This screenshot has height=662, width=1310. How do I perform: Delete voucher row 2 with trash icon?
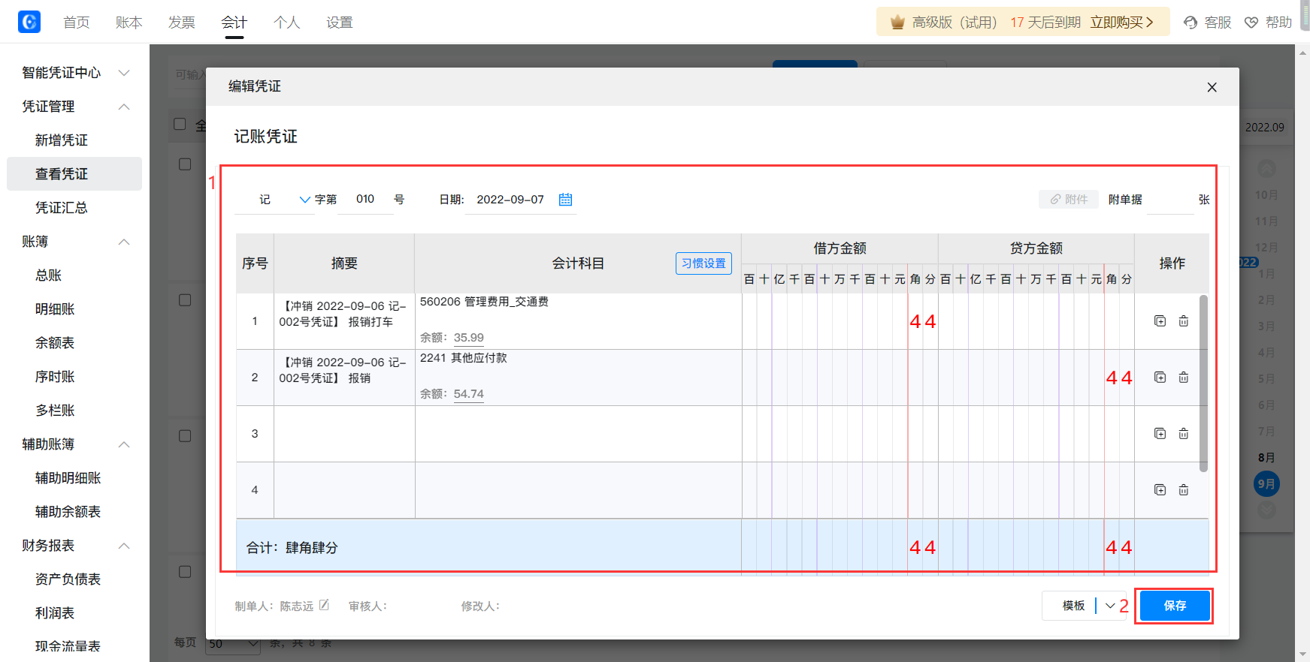[1184, 378]
